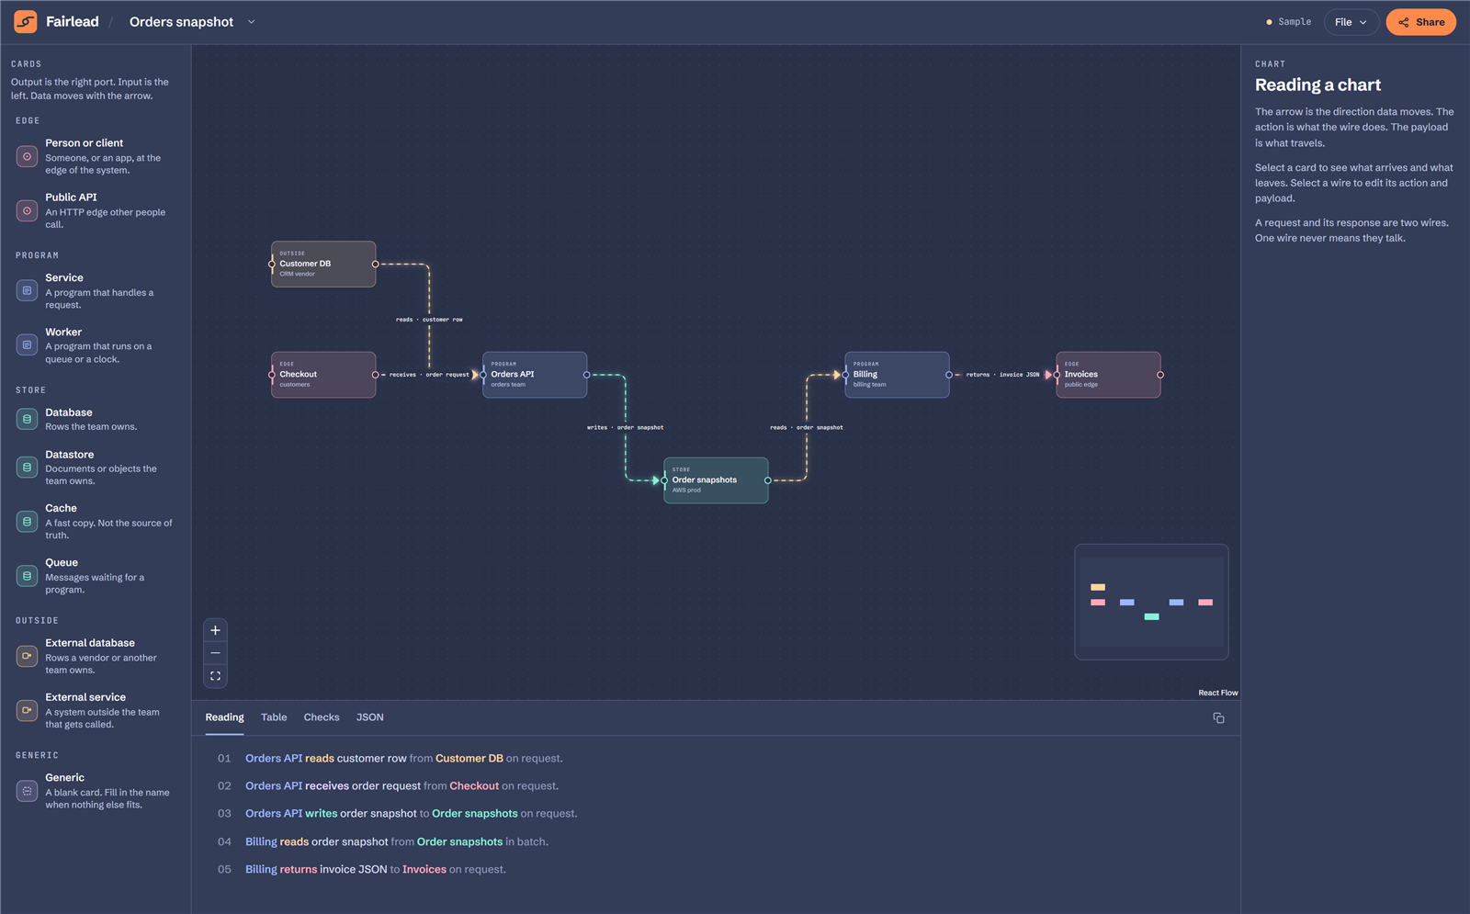This screenshot has width=1470, height=914.
Task: Zoom in on the canvas
Action: click(215, 630)
